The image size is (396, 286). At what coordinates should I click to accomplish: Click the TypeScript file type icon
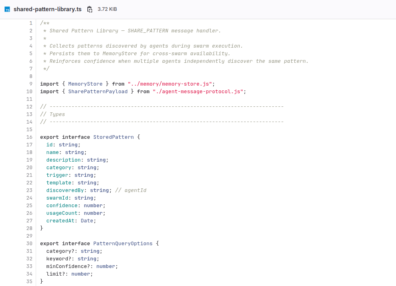coord(7,9)
